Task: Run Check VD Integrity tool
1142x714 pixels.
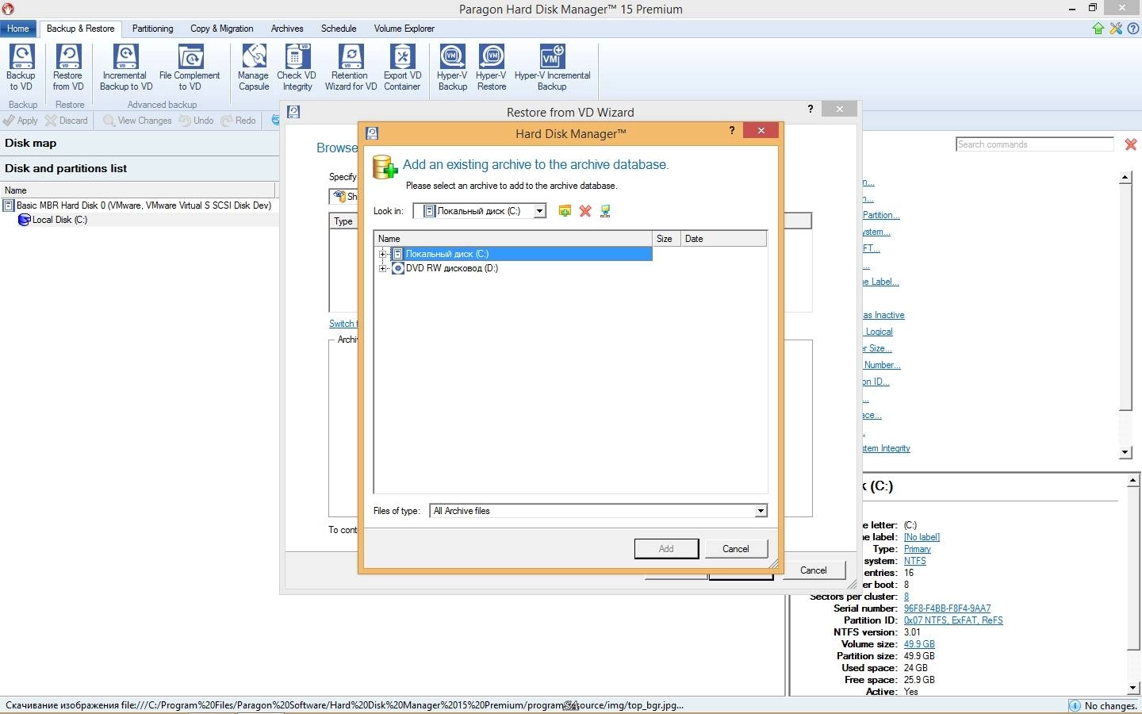Action: pos(297,67)
